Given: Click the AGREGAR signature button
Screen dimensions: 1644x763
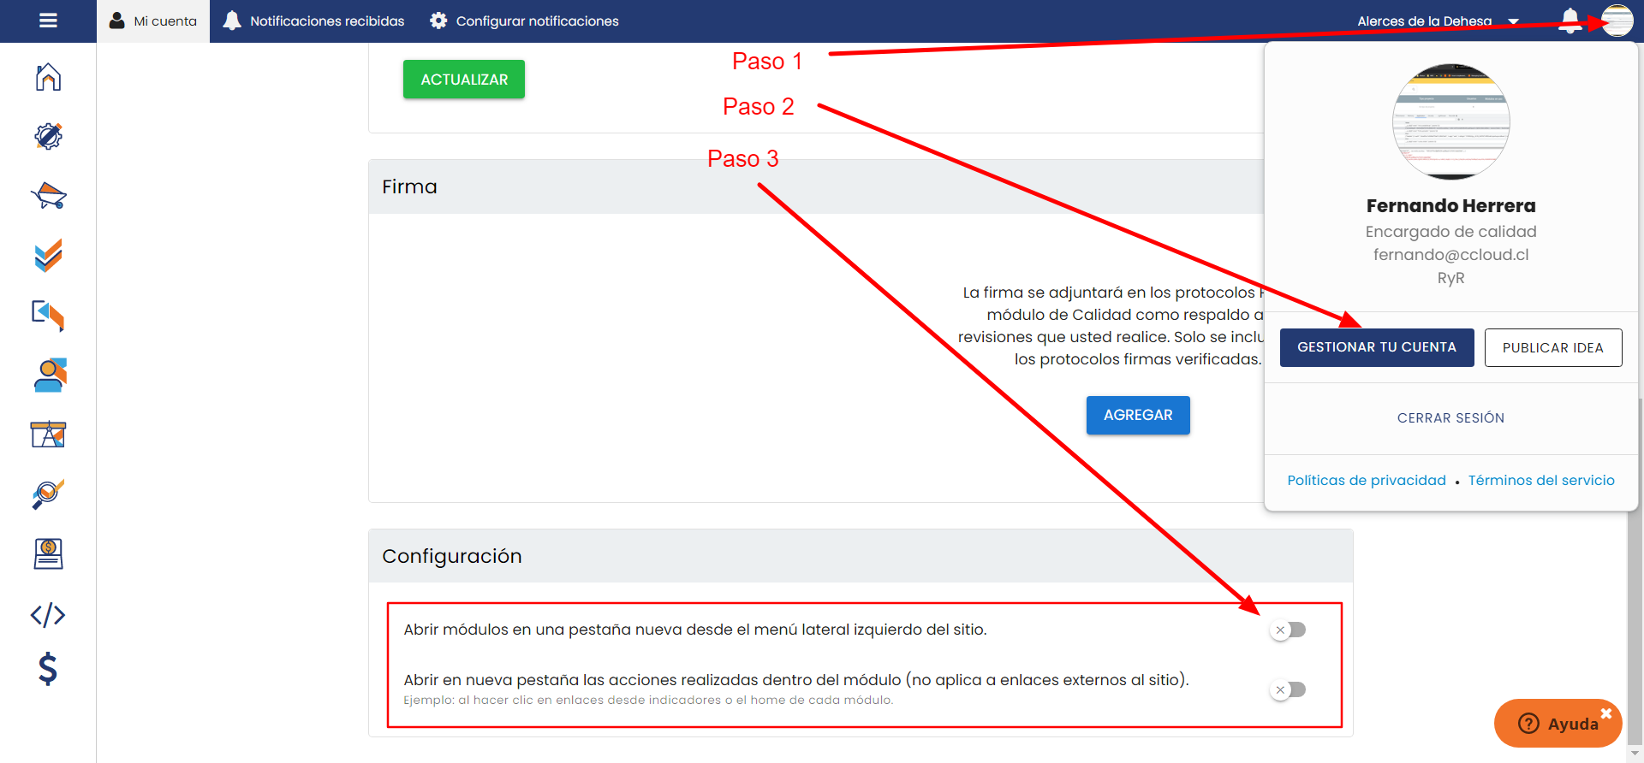Looking at the screenshot, I should pos(1137,415).
